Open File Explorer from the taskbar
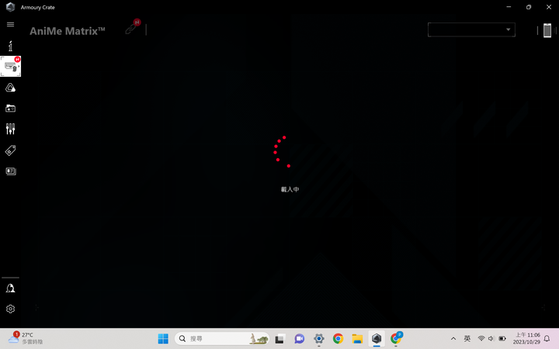The height and width of the screenshot is (349, 559). tap(357, 339)
